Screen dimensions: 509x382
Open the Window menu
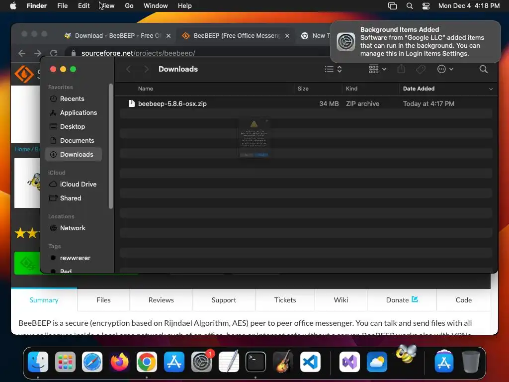(156, 6)
